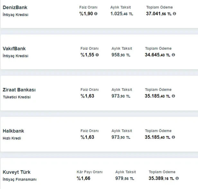Select the VakıfBank bank name

[14, 49]
